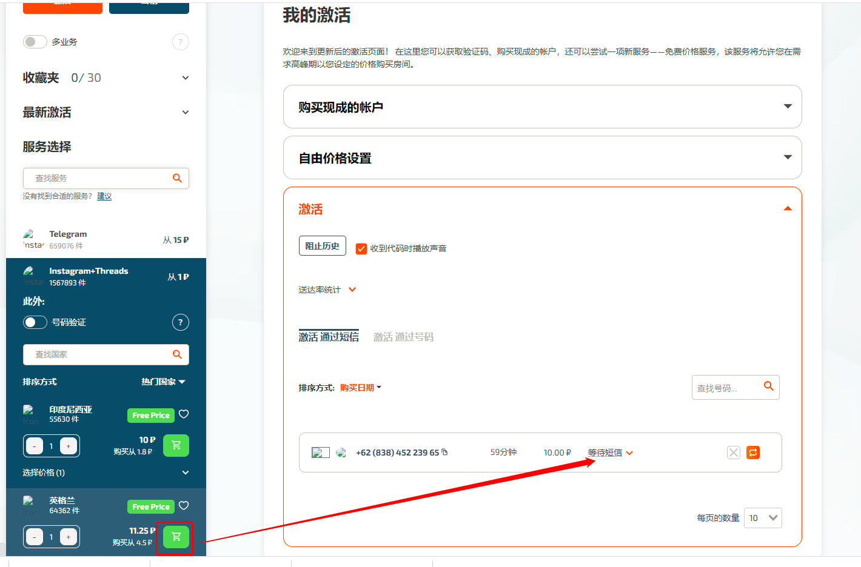Open the help icon next to 多业务
Screen dimensions: 861x567
(x=180, y=41)
